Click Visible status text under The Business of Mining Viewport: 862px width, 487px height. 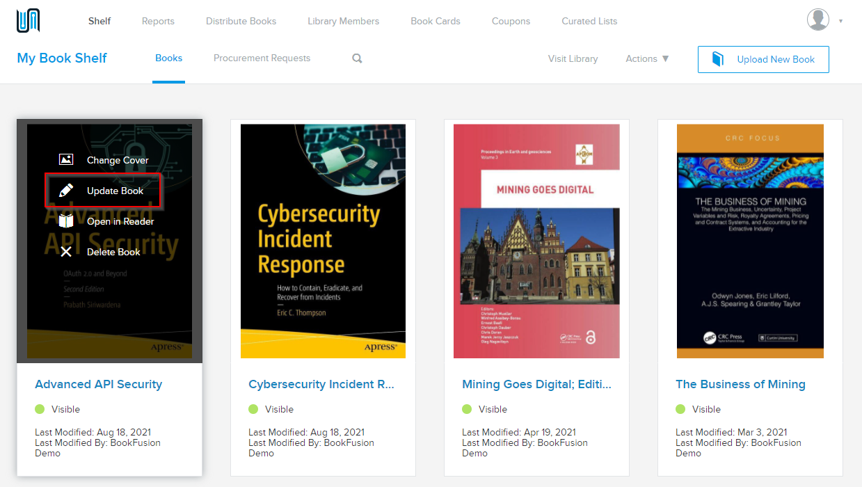click(x=706, y=409)
